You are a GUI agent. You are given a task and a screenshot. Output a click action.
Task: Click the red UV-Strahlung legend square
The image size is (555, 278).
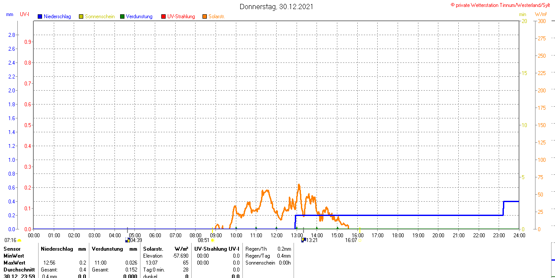[163, 16]
